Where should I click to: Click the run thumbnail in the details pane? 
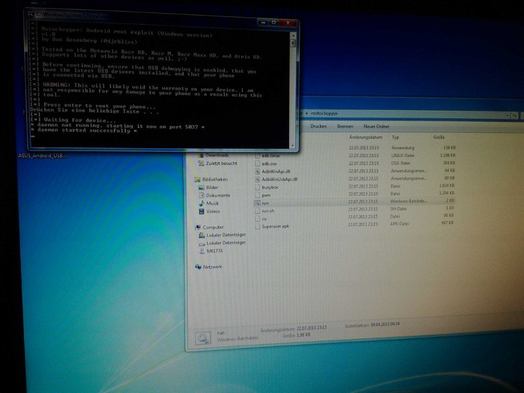coord(203,338)
